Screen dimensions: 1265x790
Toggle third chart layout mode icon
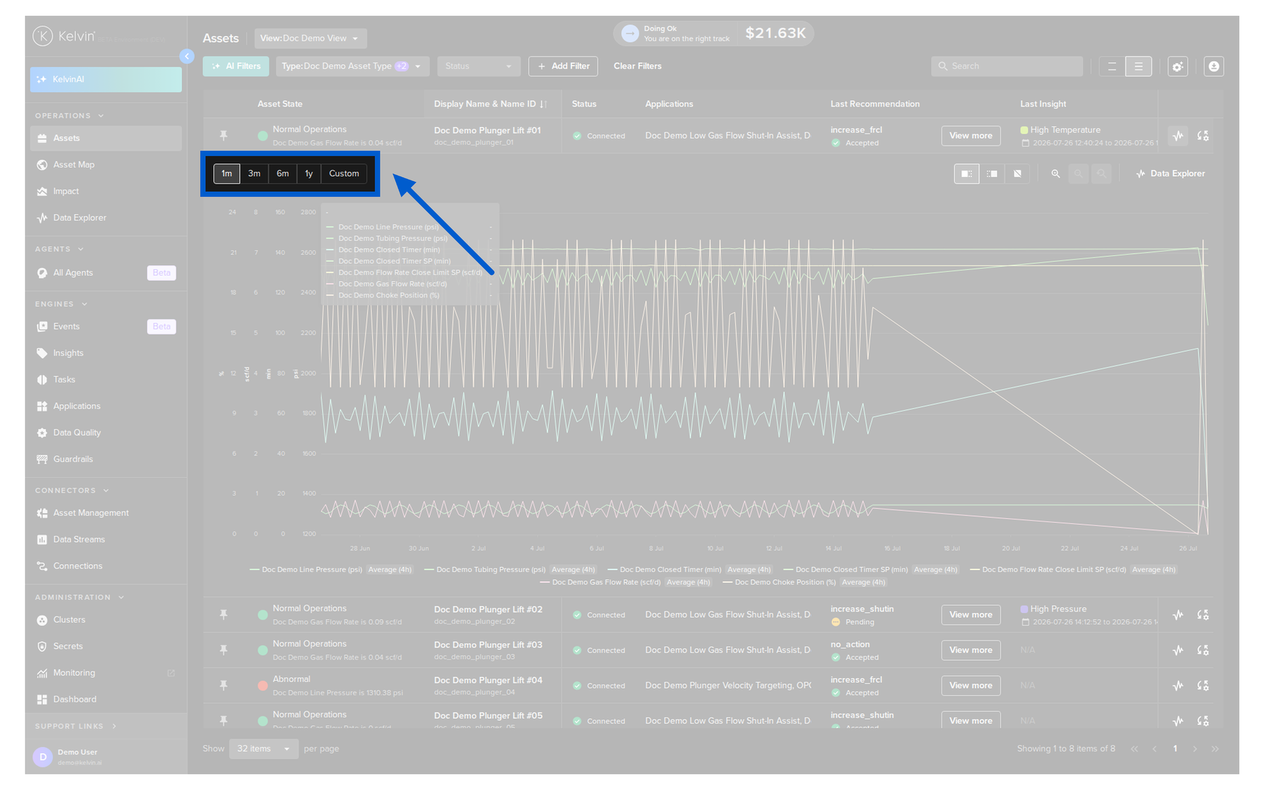1017,174
